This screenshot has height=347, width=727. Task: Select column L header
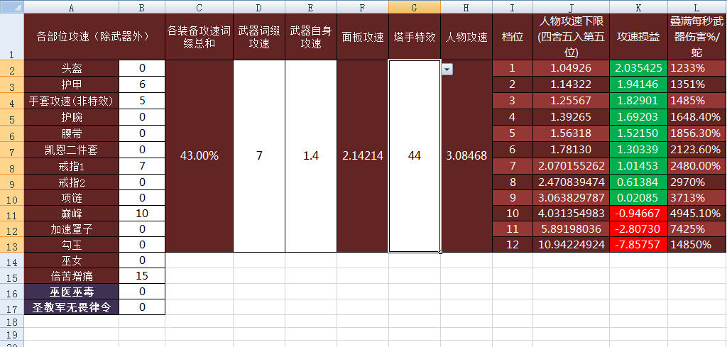[x=697, y=7]
